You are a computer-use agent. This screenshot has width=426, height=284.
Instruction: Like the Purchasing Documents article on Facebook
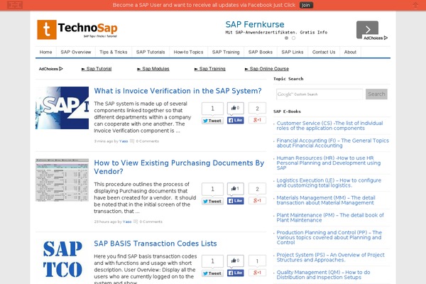(235, 201)
